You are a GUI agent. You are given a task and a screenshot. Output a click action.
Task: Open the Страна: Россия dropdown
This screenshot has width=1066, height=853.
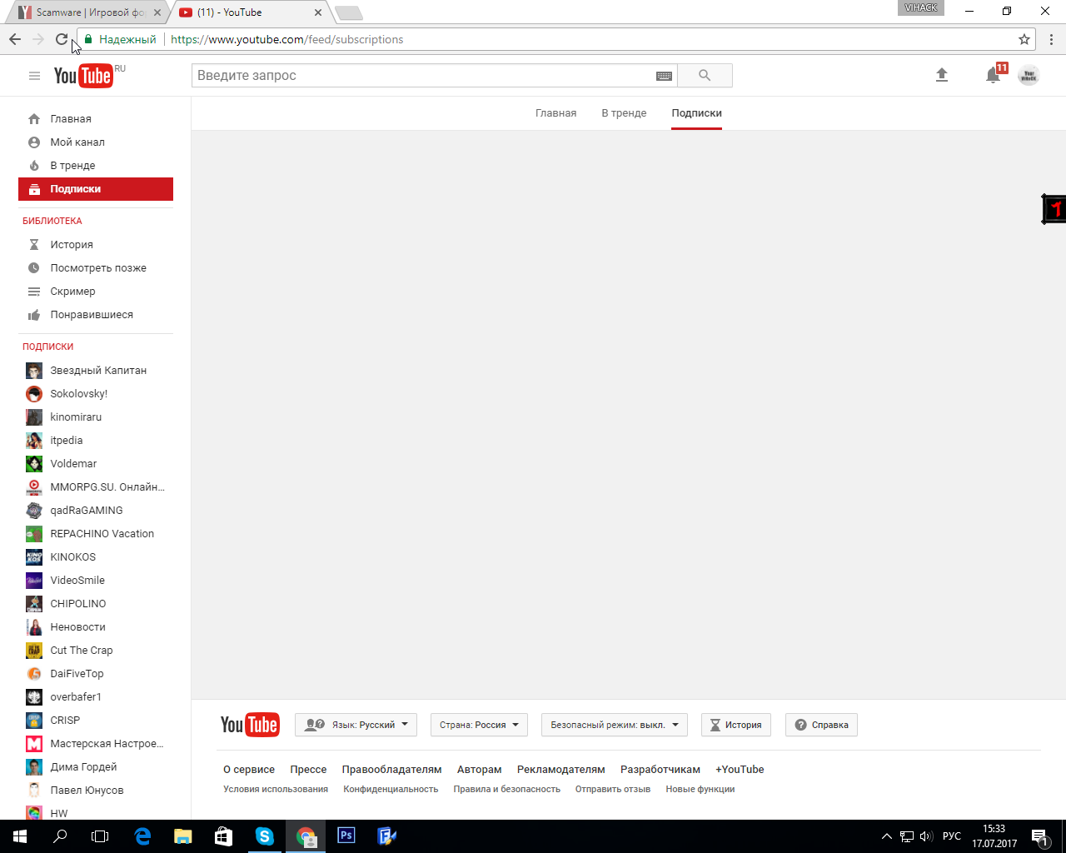click(x=479, y=724)
